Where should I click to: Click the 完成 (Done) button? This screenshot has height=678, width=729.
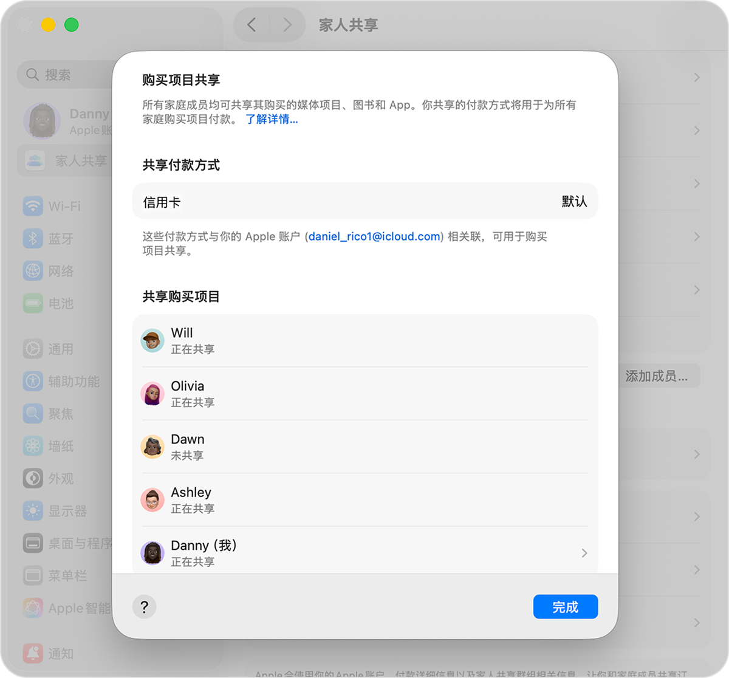(x=566, y=606)
